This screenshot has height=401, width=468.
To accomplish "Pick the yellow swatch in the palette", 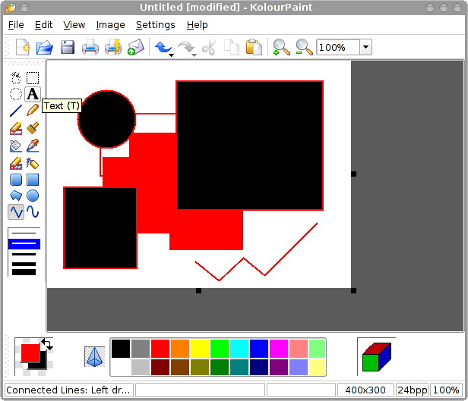I will click(x=199, y=349).
